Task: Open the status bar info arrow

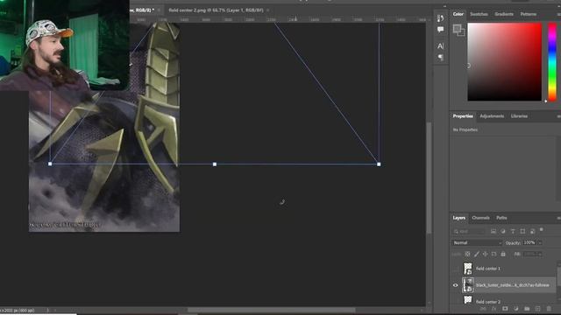Action: (x=47, y=311)
